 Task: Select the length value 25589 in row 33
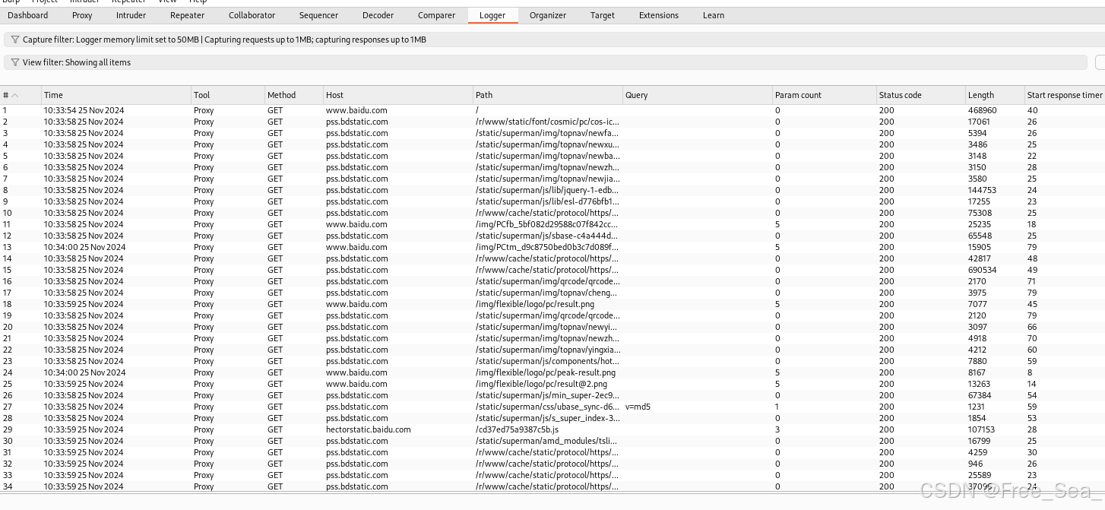980,475
